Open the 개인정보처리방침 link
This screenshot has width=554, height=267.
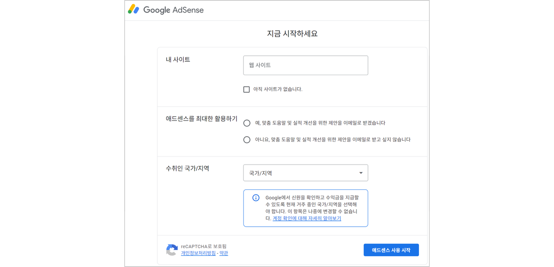click(x=198, y=253)
